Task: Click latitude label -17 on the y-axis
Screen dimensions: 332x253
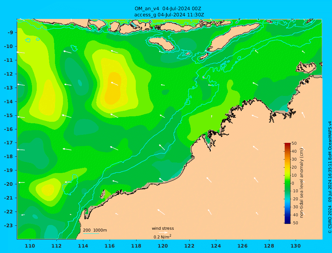Action: [x=8, y=143]
